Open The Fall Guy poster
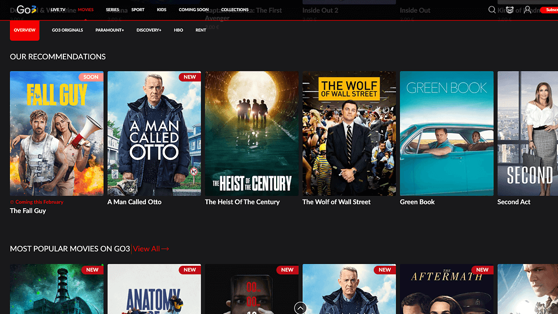The image size is (558, 314). pos(56,134)
